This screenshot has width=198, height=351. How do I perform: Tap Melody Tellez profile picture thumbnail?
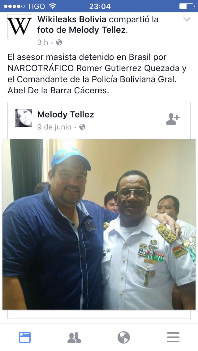[24, 118]
